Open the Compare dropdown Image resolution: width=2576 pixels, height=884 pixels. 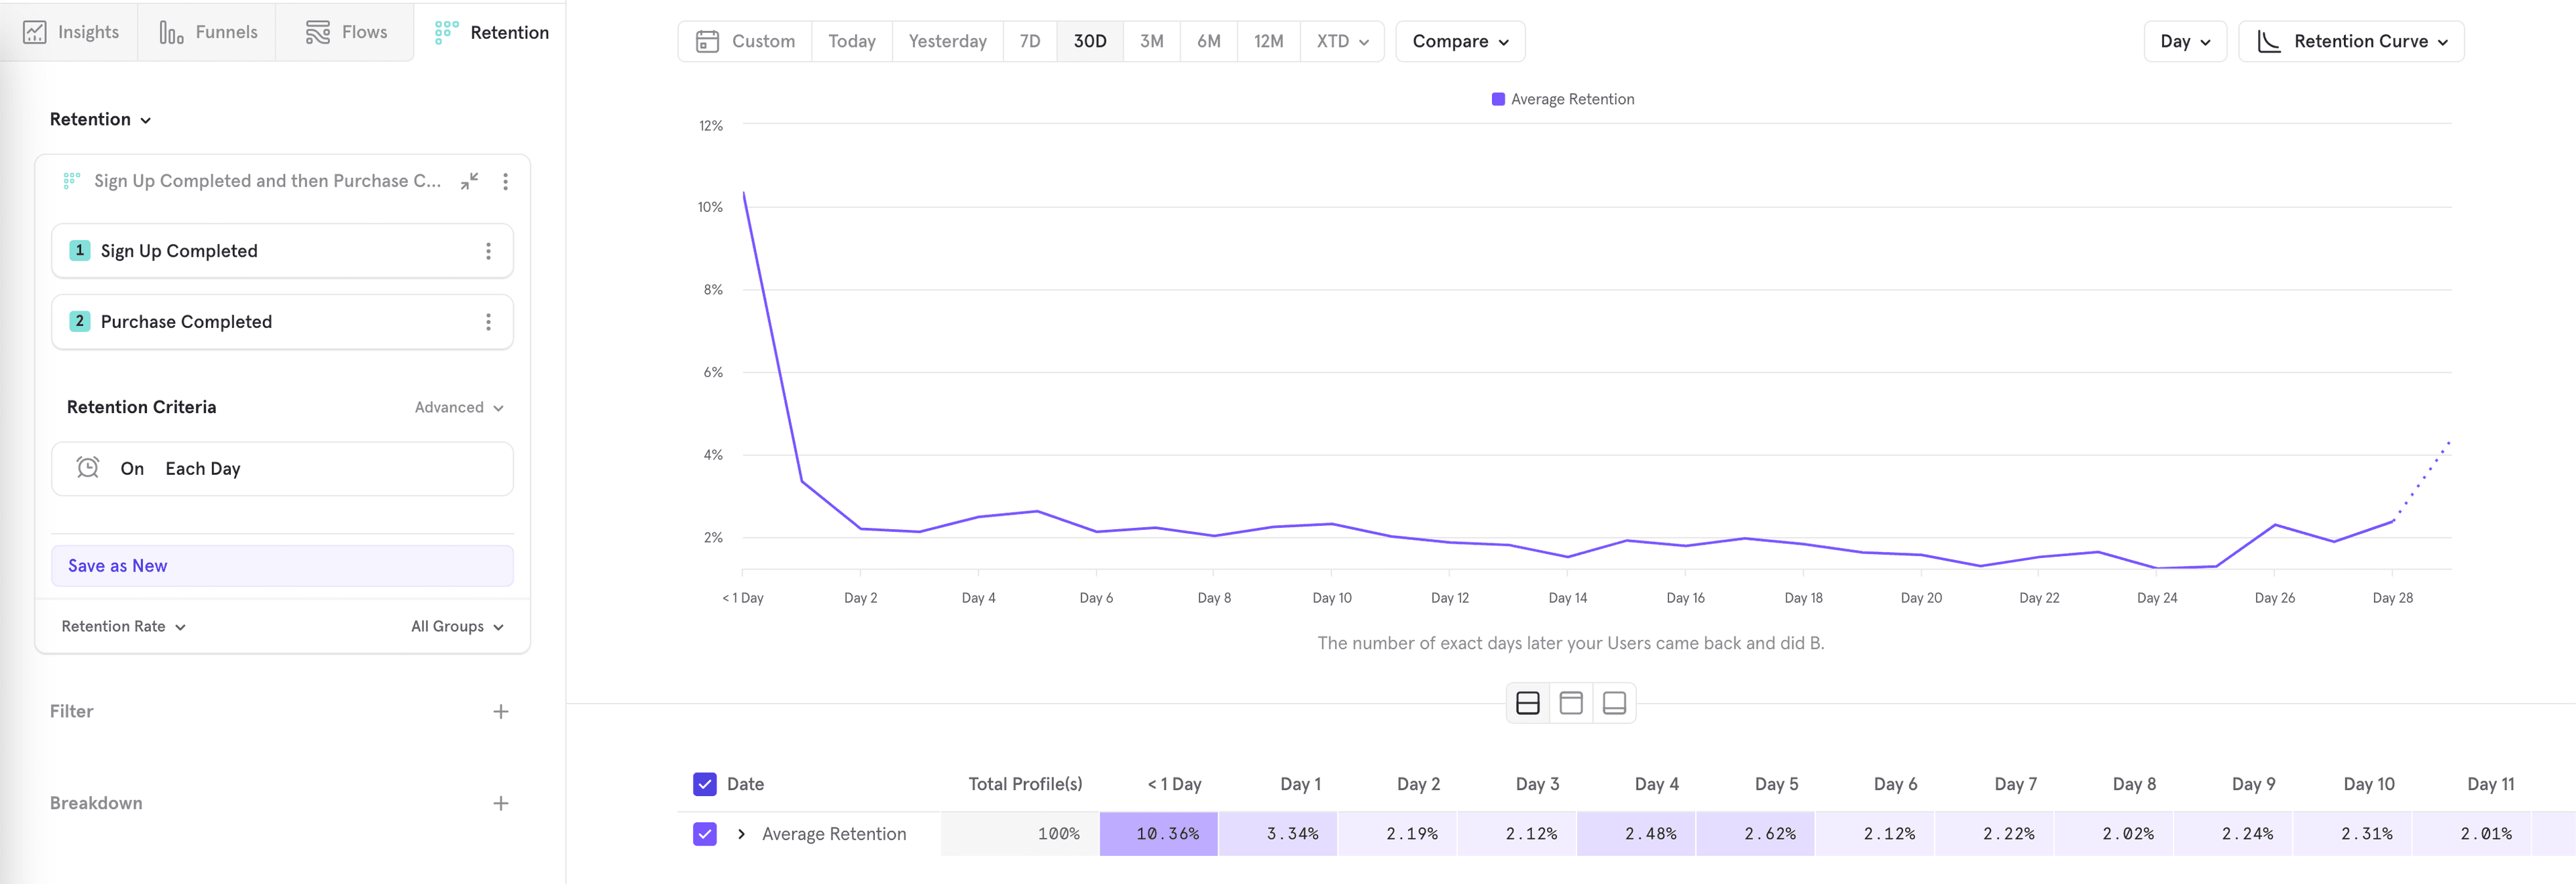click(x=1459, y=41)
